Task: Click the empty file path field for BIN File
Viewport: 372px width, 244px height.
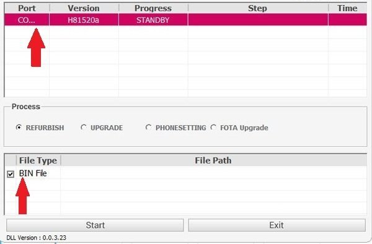Action: tap(213, 173)
